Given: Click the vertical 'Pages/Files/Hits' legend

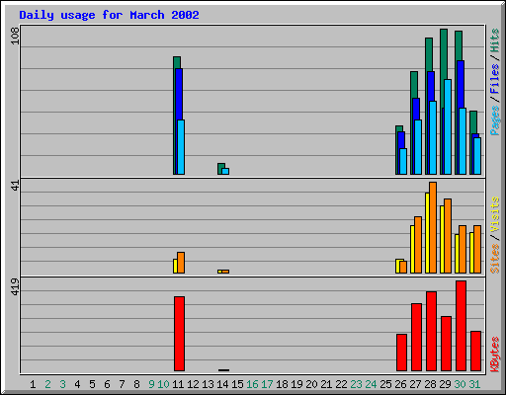Looking at the screenshot, I should [494, 82].
